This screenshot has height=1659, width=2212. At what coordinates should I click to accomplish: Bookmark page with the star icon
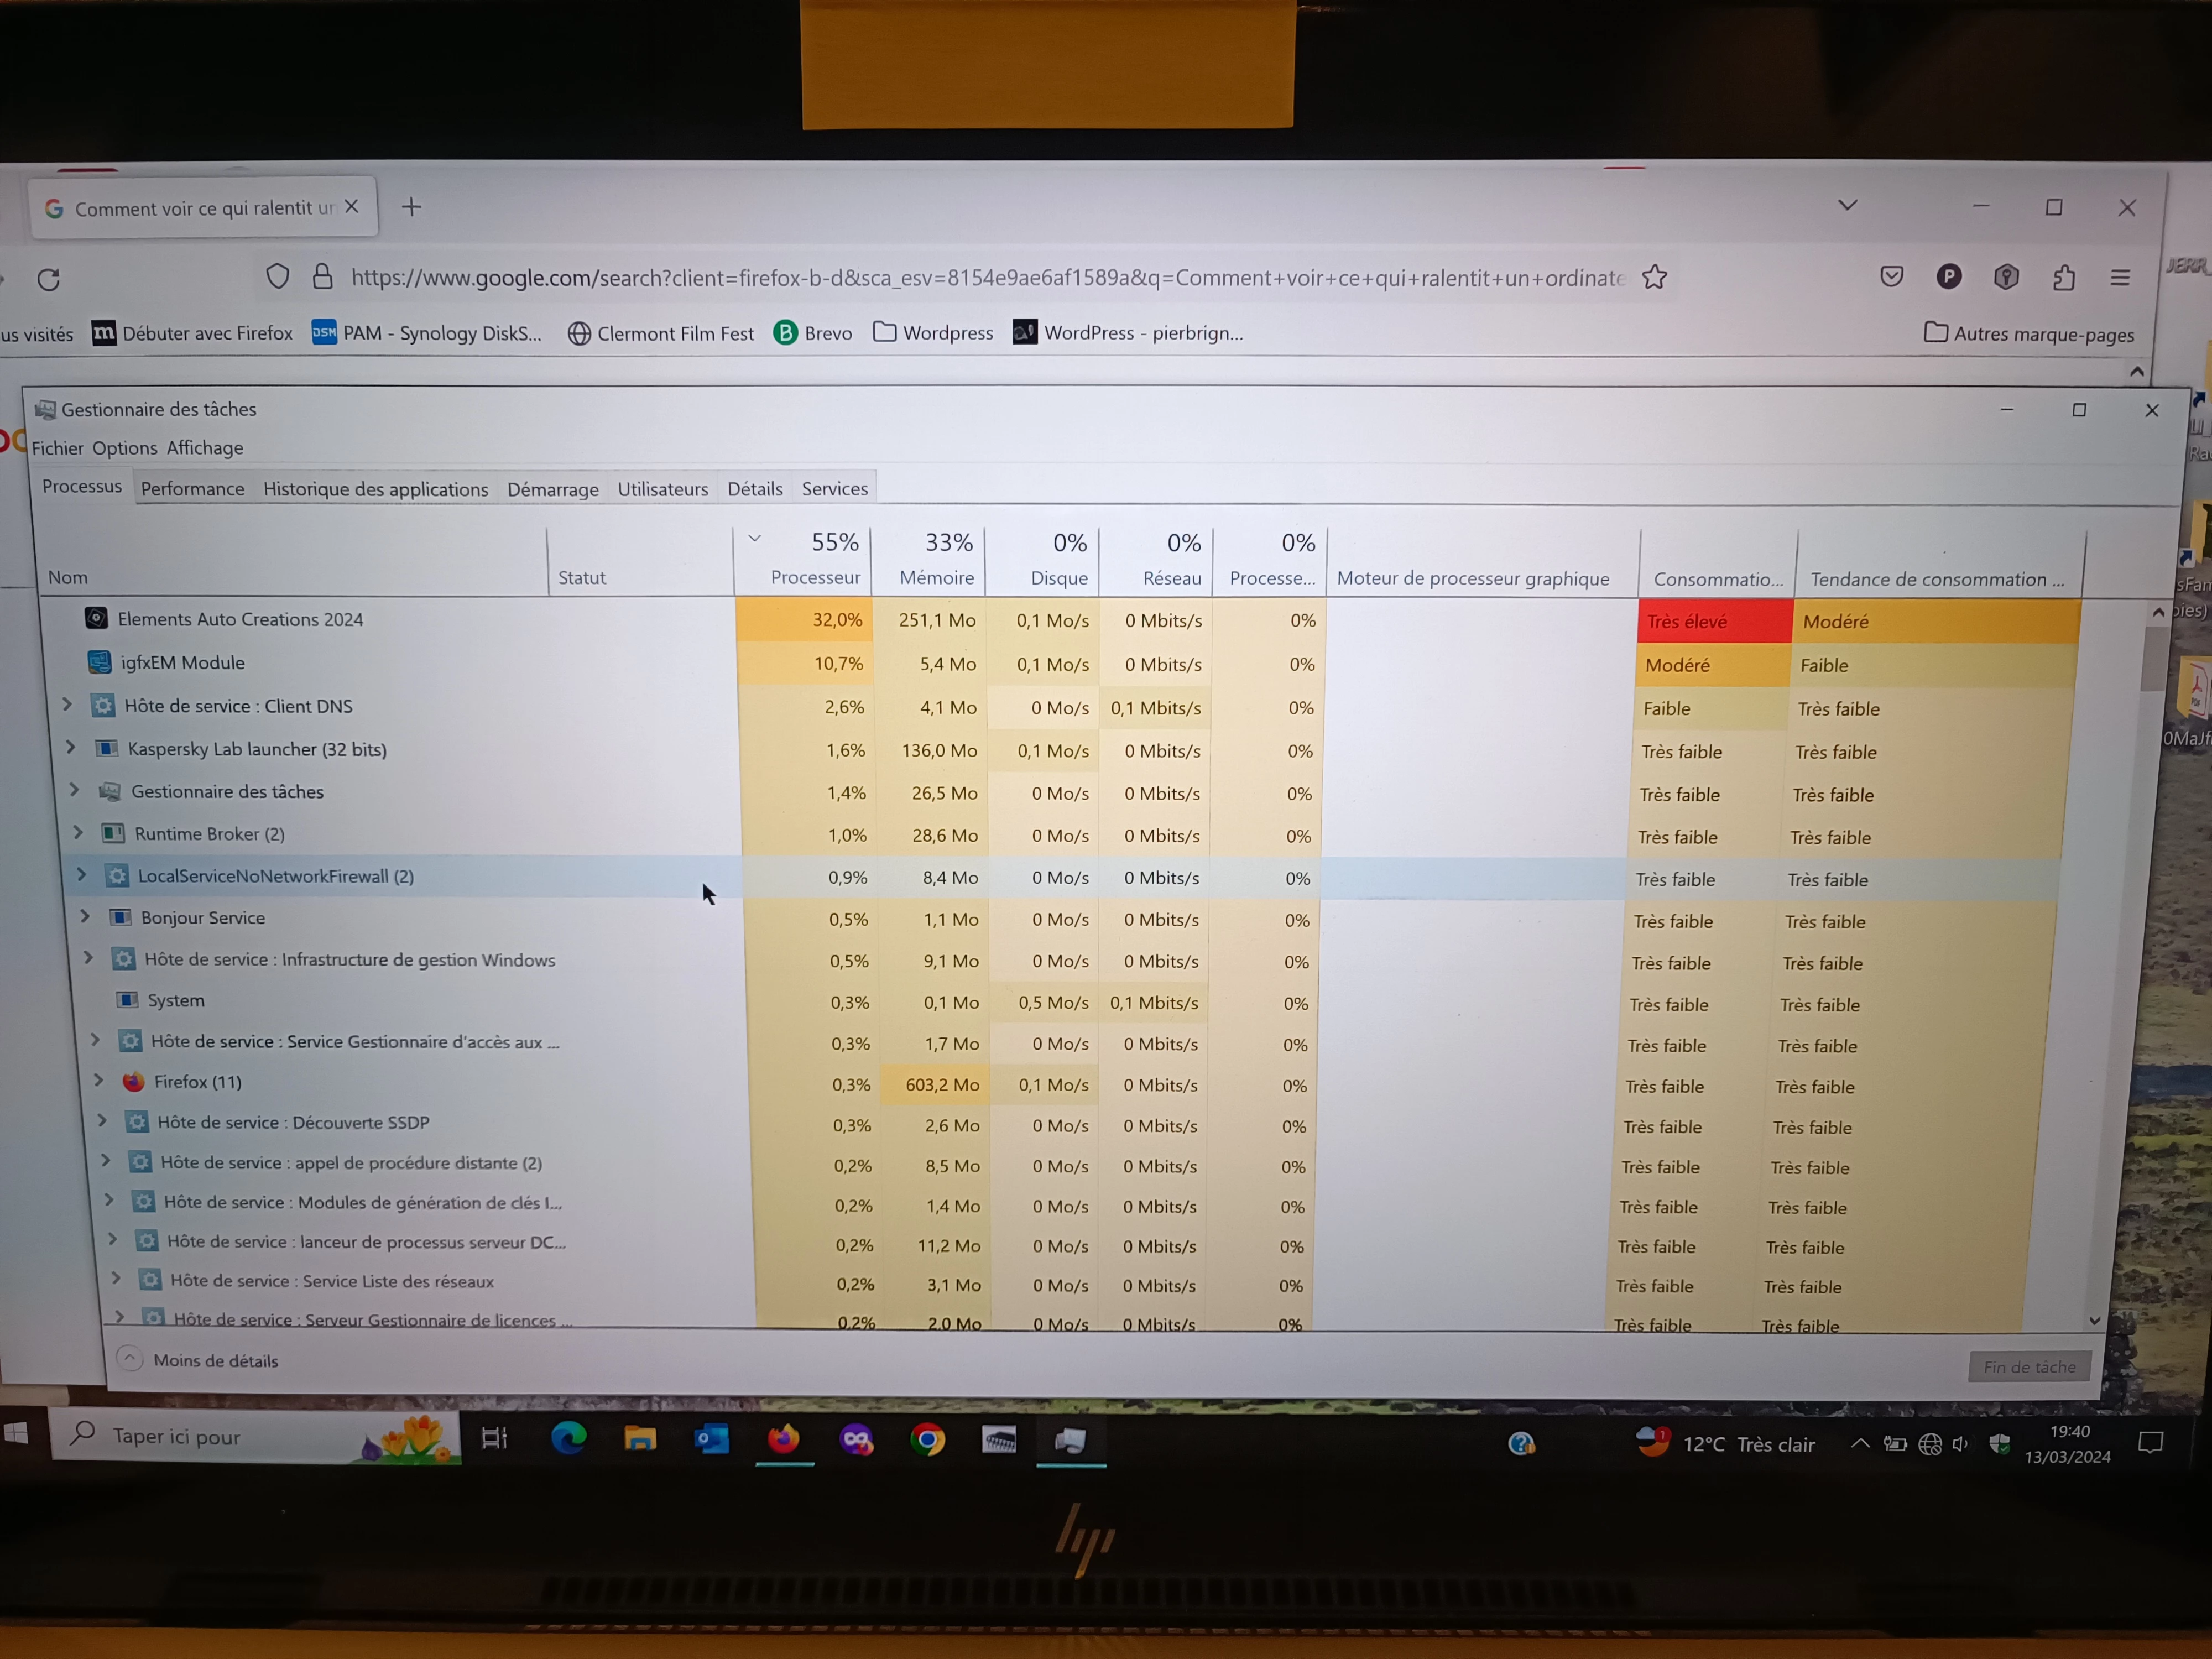coord(1655,277)
